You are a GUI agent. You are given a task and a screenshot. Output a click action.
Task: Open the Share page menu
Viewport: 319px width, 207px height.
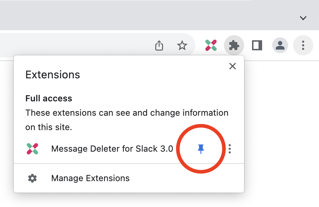tap(159, 45)
